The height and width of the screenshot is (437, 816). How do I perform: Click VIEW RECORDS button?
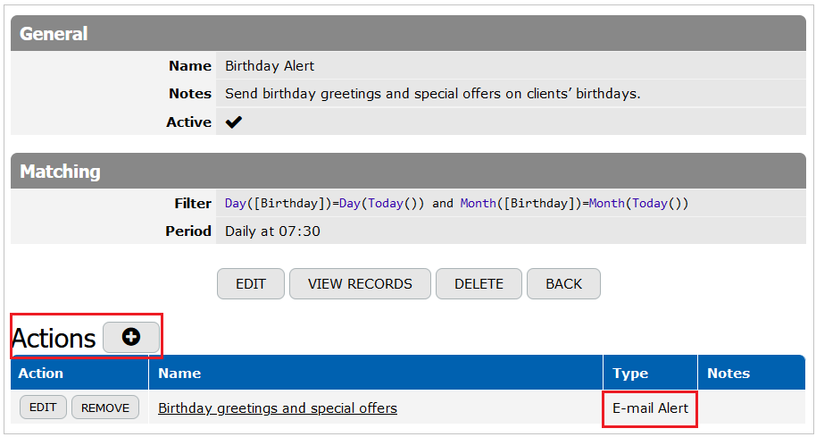click(360, 284)
